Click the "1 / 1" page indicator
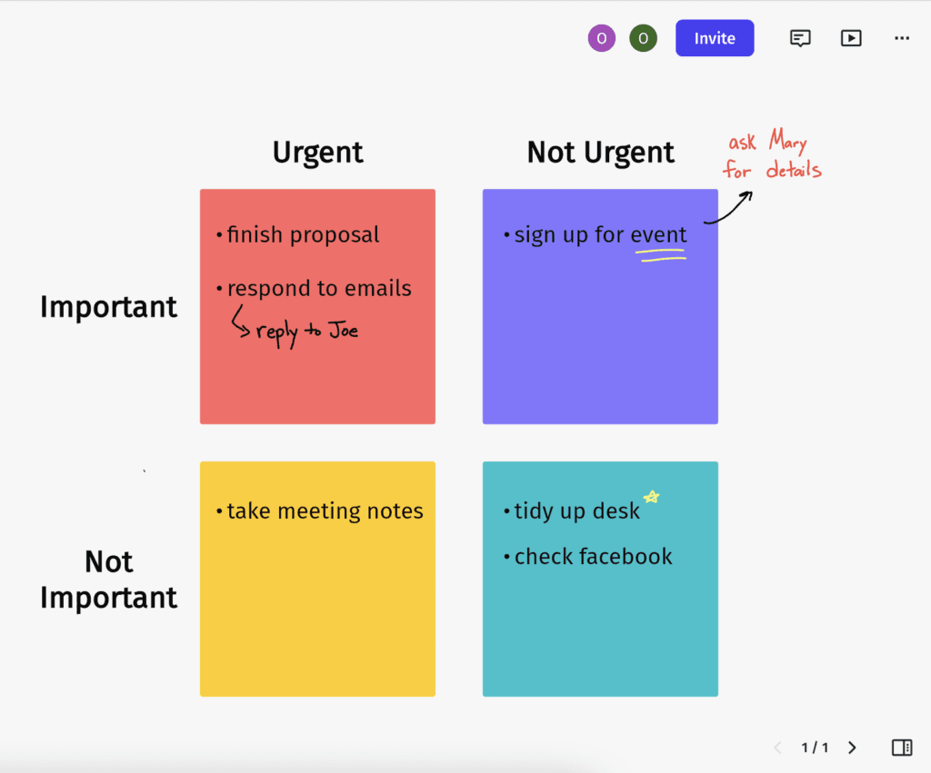The image size is (931, 773). [815, 748]
